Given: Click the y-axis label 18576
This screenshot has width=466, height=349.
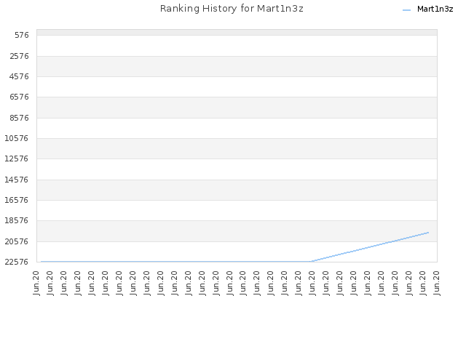Looking at the screenshot, I should click(x=17, y=220).
